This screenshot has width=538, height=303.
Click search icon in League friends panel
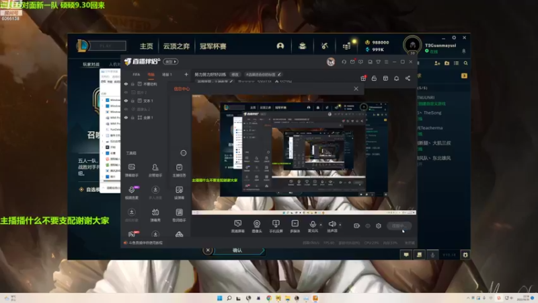[x=465, y=63]
